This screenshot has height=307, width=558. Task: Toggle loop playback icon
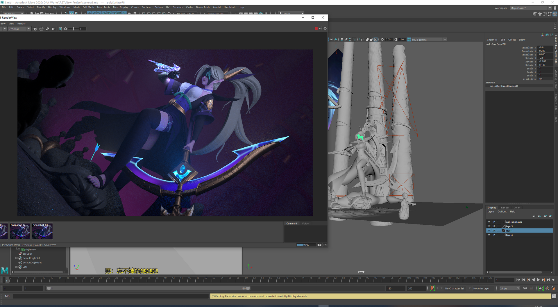[x=525, y=288]
